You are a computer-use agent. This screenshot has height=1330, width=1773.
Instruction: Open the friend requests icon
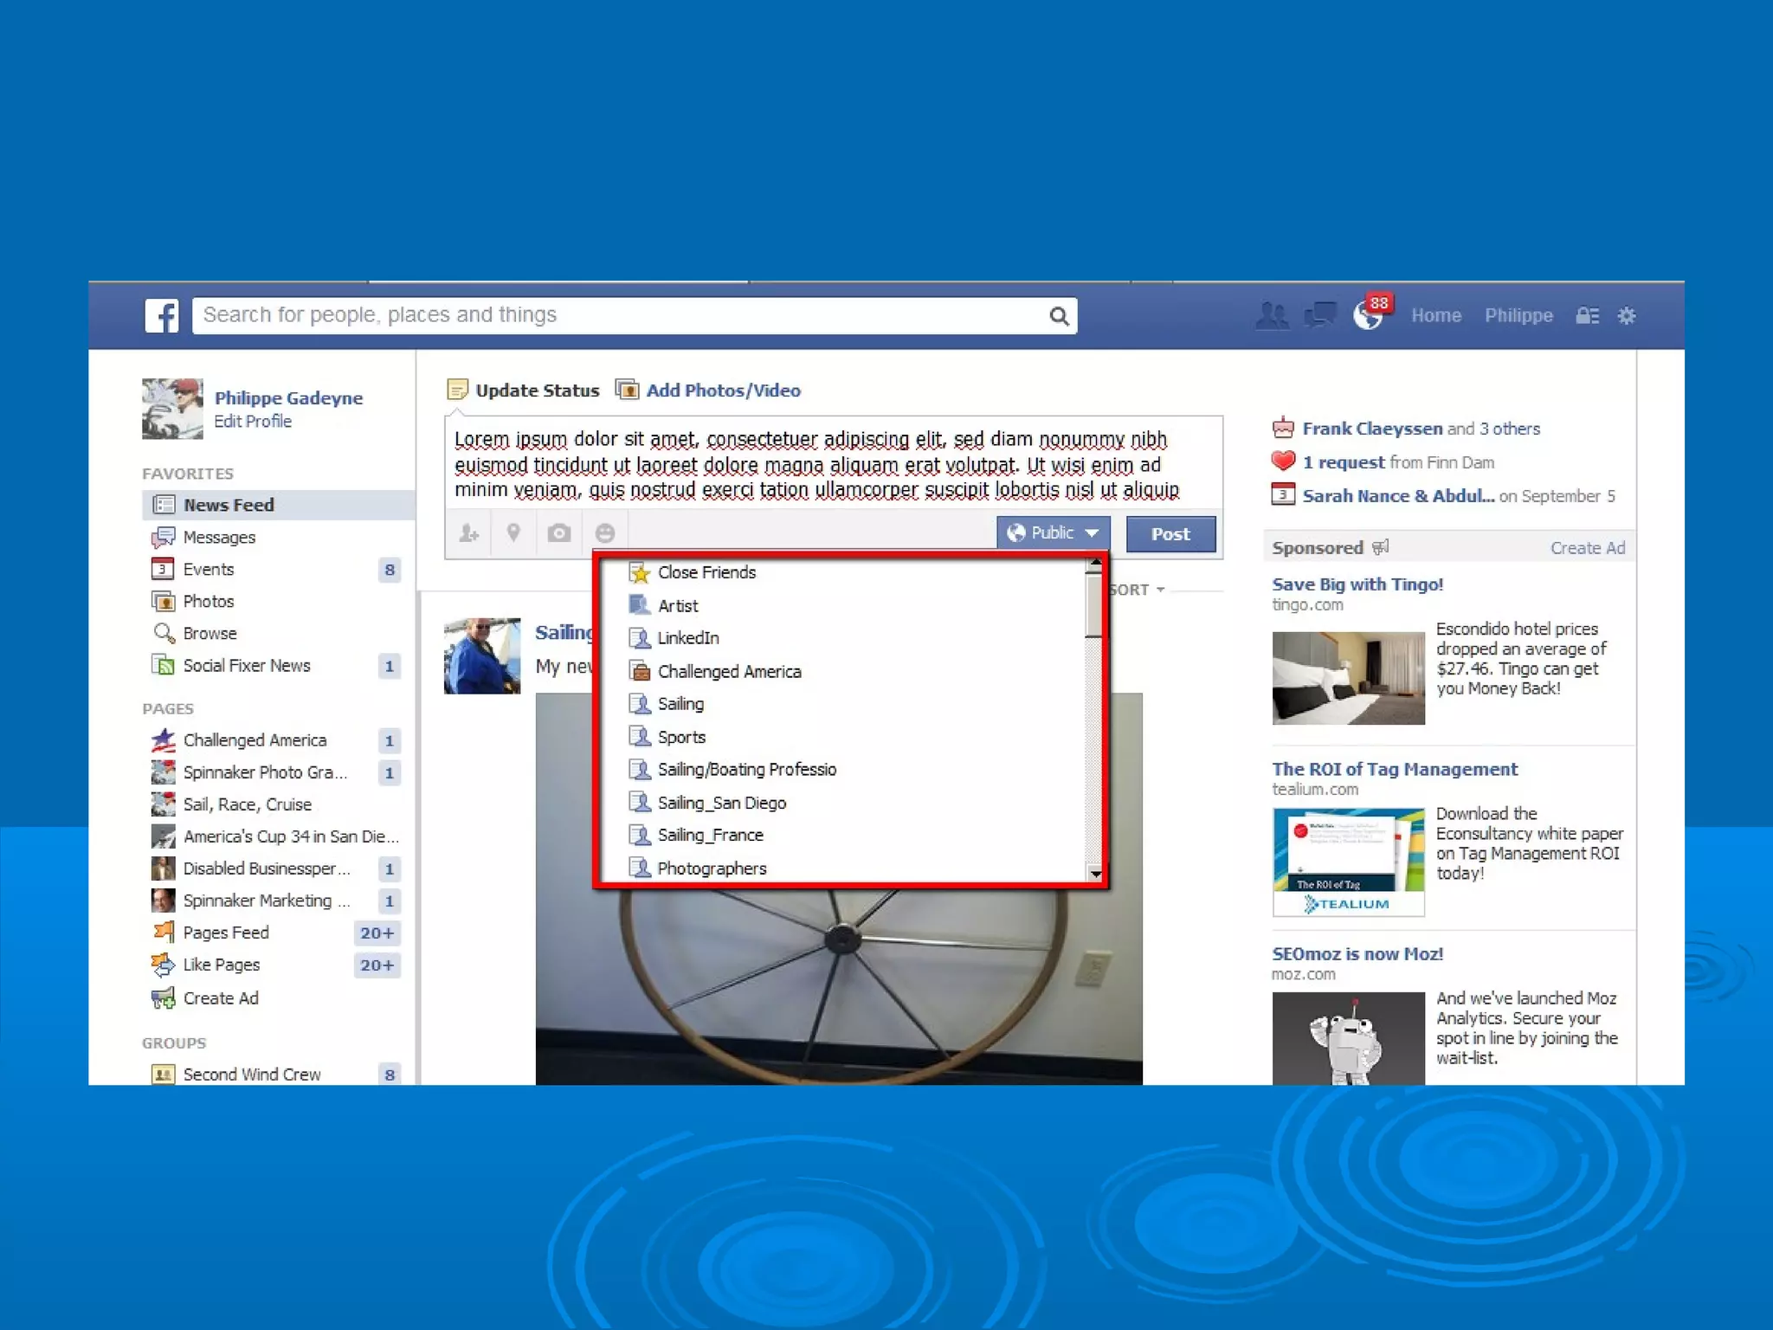(x=1272, y=315)
